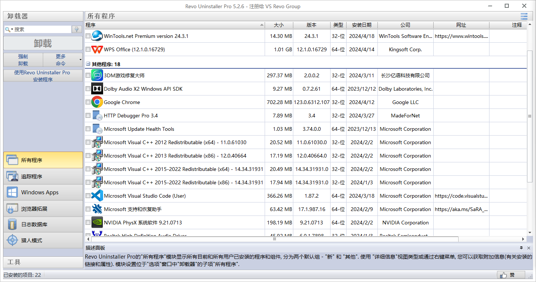536x282 pixels.
Task: Click the vertical scrollbar down arrow
Action: pyautogui.click(x=530, y=232)
